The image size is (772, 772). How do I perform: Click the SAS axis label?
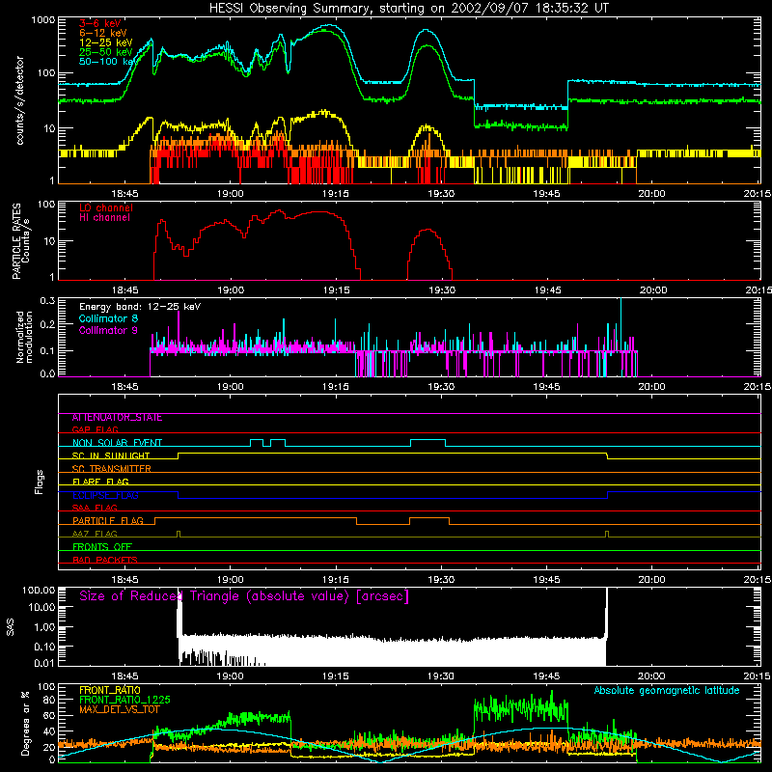click(x=11, y=627)
